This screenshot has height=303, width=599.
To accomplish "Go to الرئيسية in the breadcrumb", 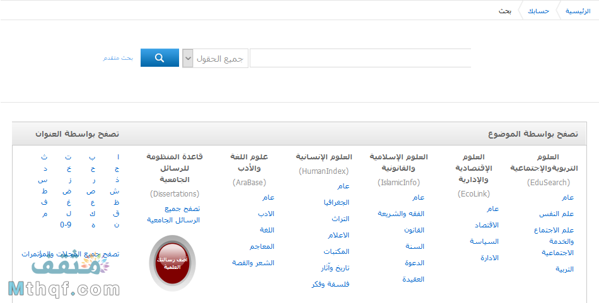I will tap(578, 11).
